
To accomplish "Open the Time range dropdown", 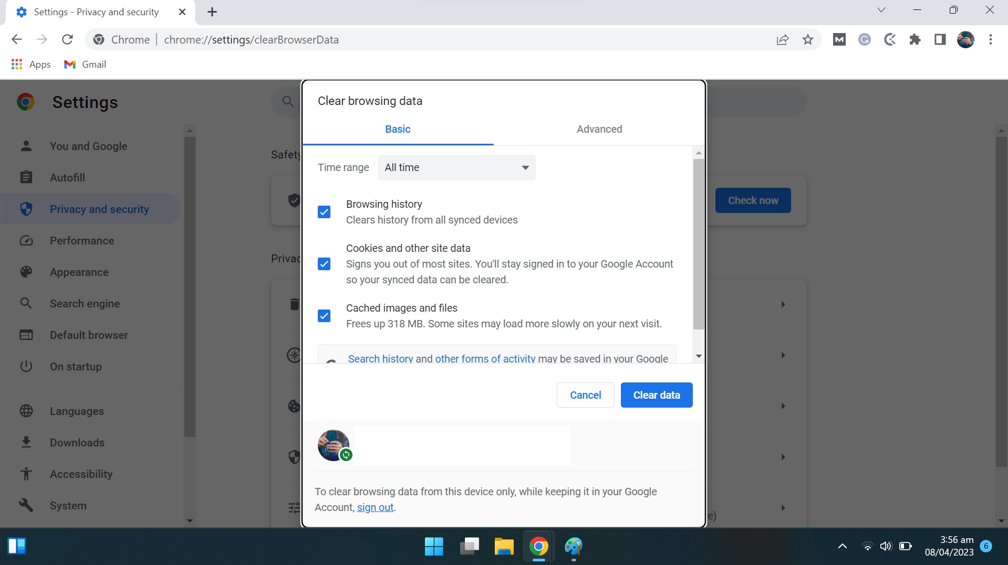I will pyautogui.click(x=456, y=168).
